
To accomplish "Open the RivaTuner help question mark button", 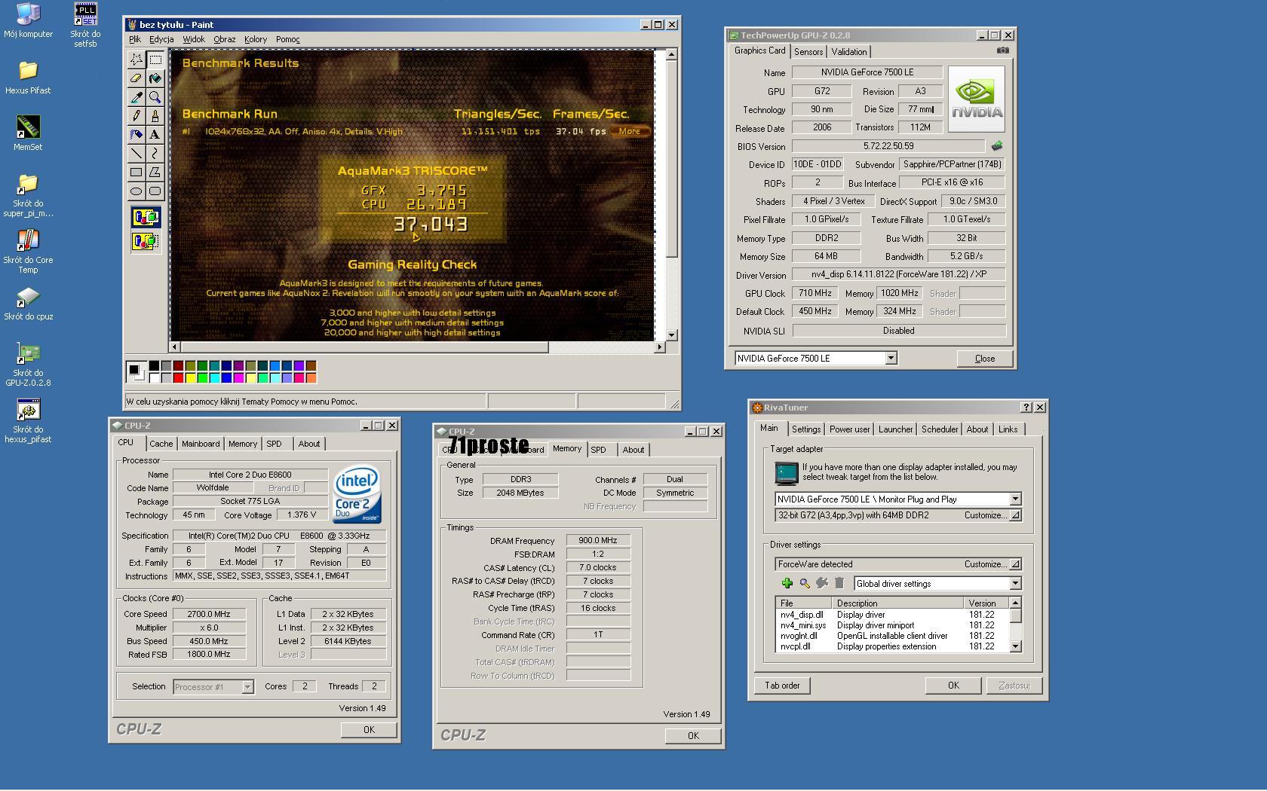I will tap(1026, 407).
